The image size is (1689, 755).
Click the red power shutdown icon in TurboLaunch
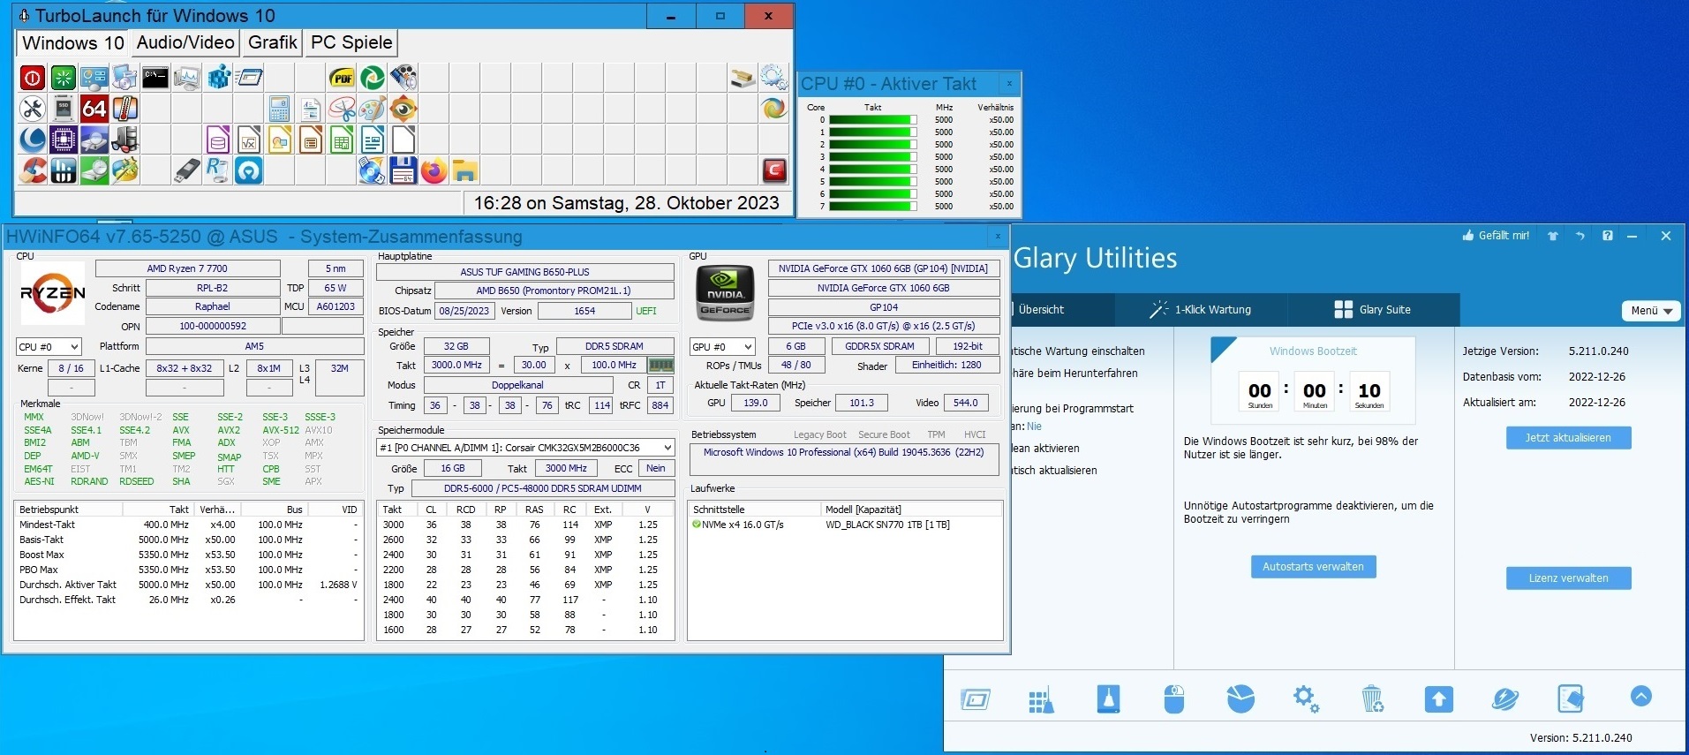33,78
